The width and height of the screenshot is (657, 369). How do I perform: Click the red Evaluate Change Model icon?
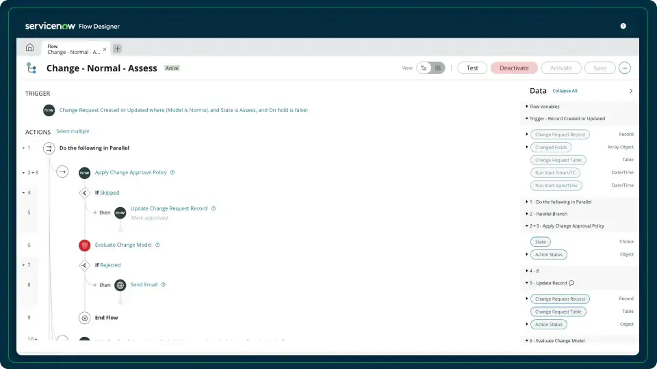(85, 245)
